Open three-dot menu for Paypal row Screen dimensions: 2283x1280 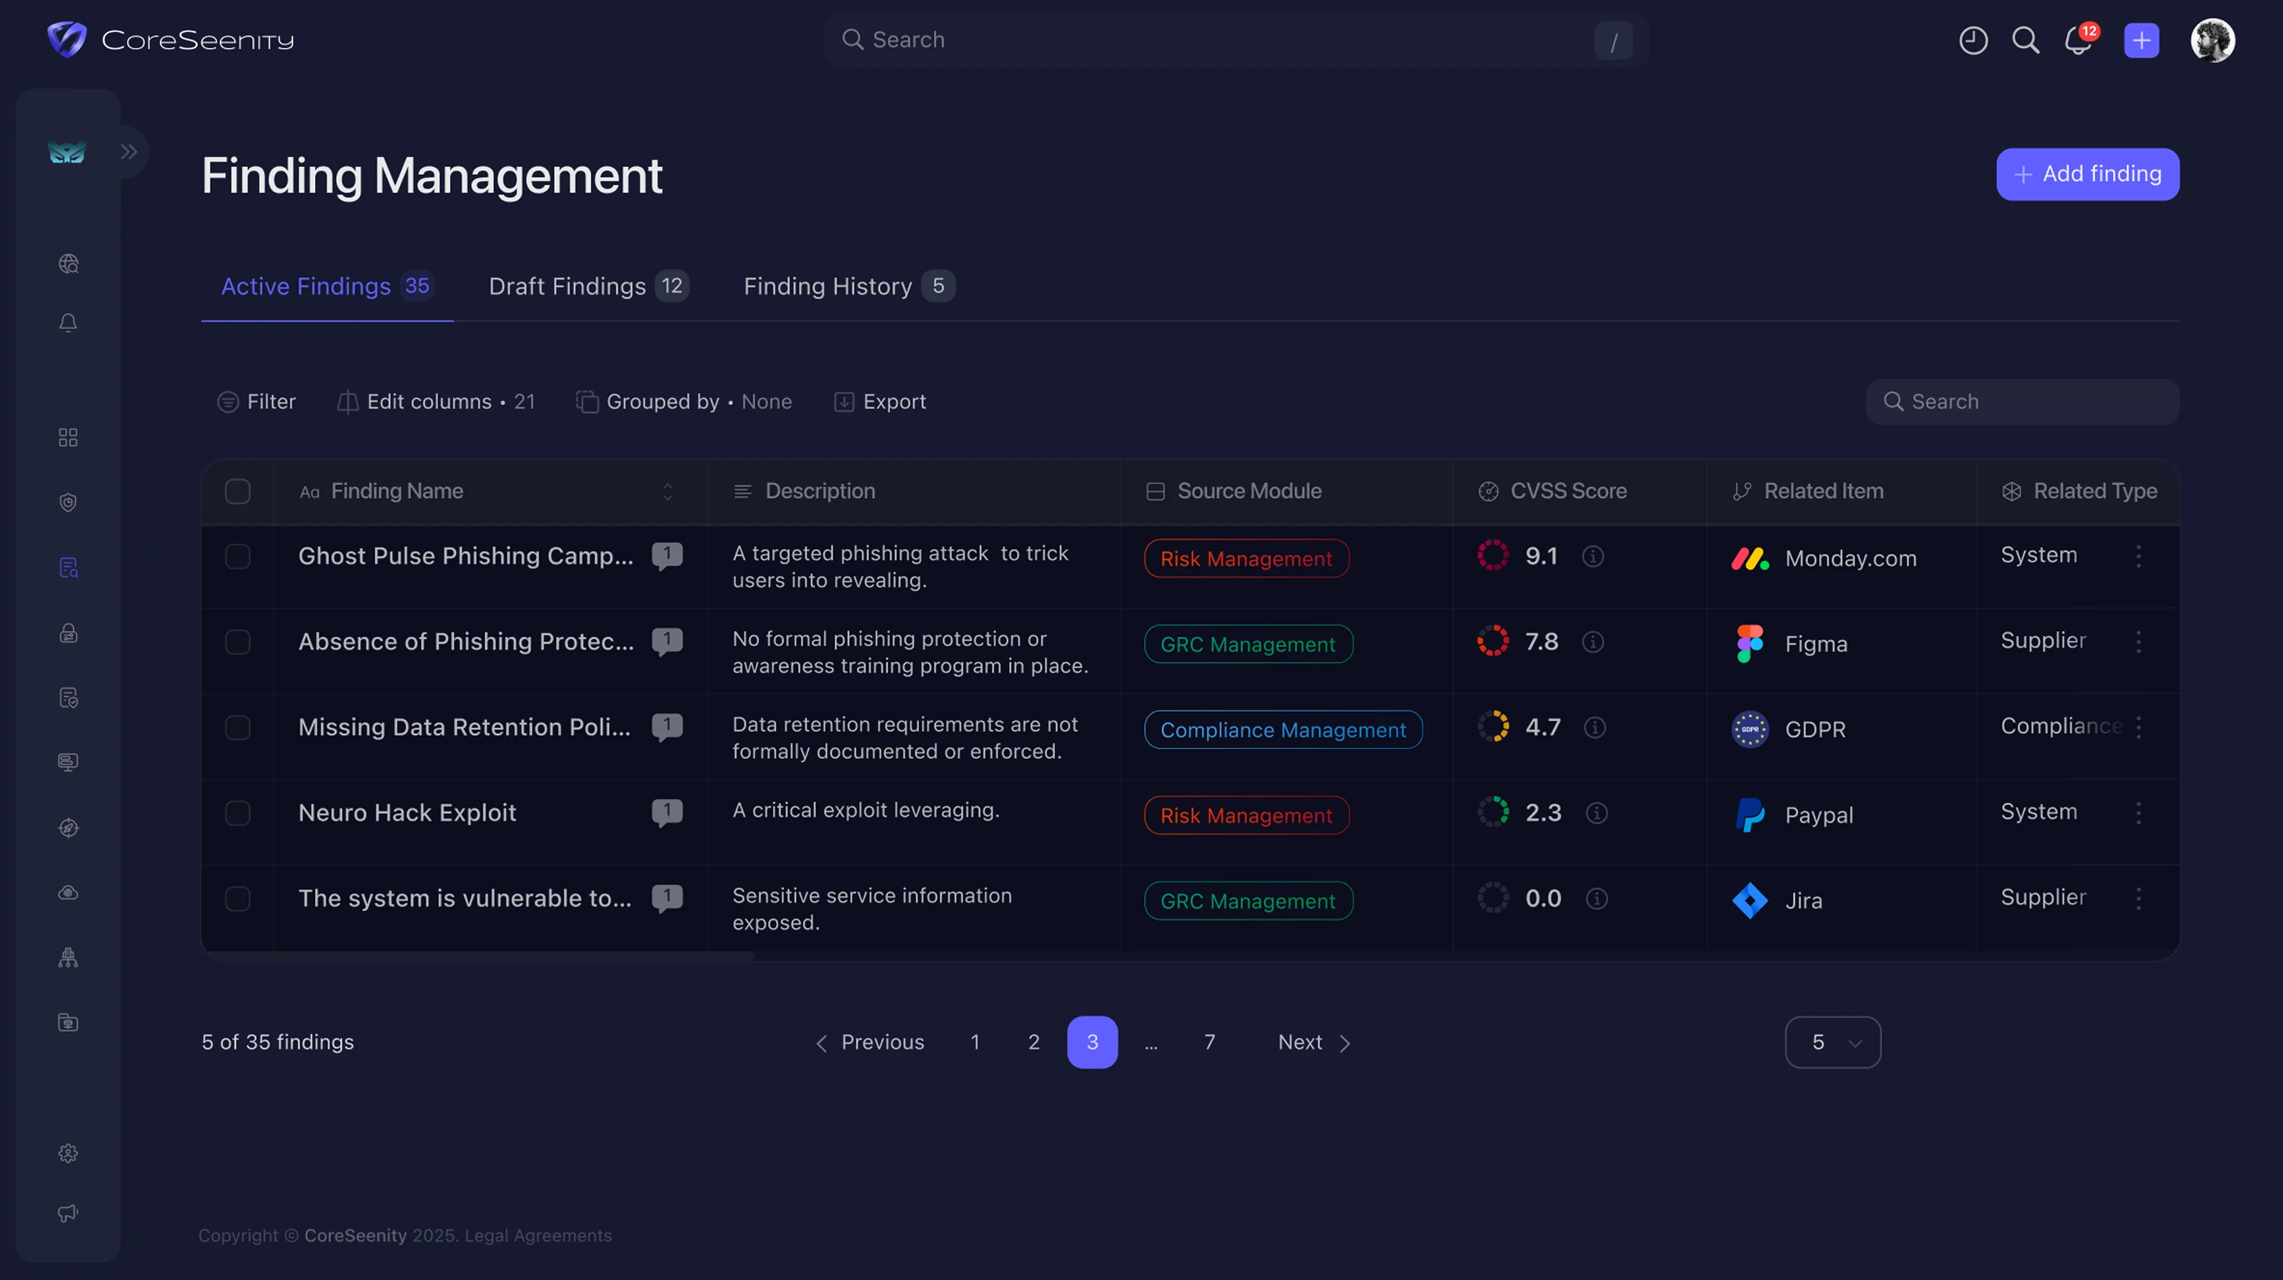click(2138, 813)
